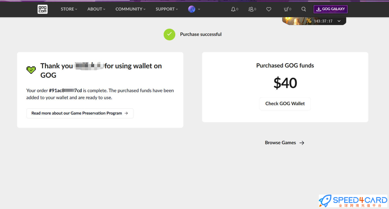Viewport: 389px width, 209px height.
Task: Click the $40 purchased amount
Action: (285, 83)
